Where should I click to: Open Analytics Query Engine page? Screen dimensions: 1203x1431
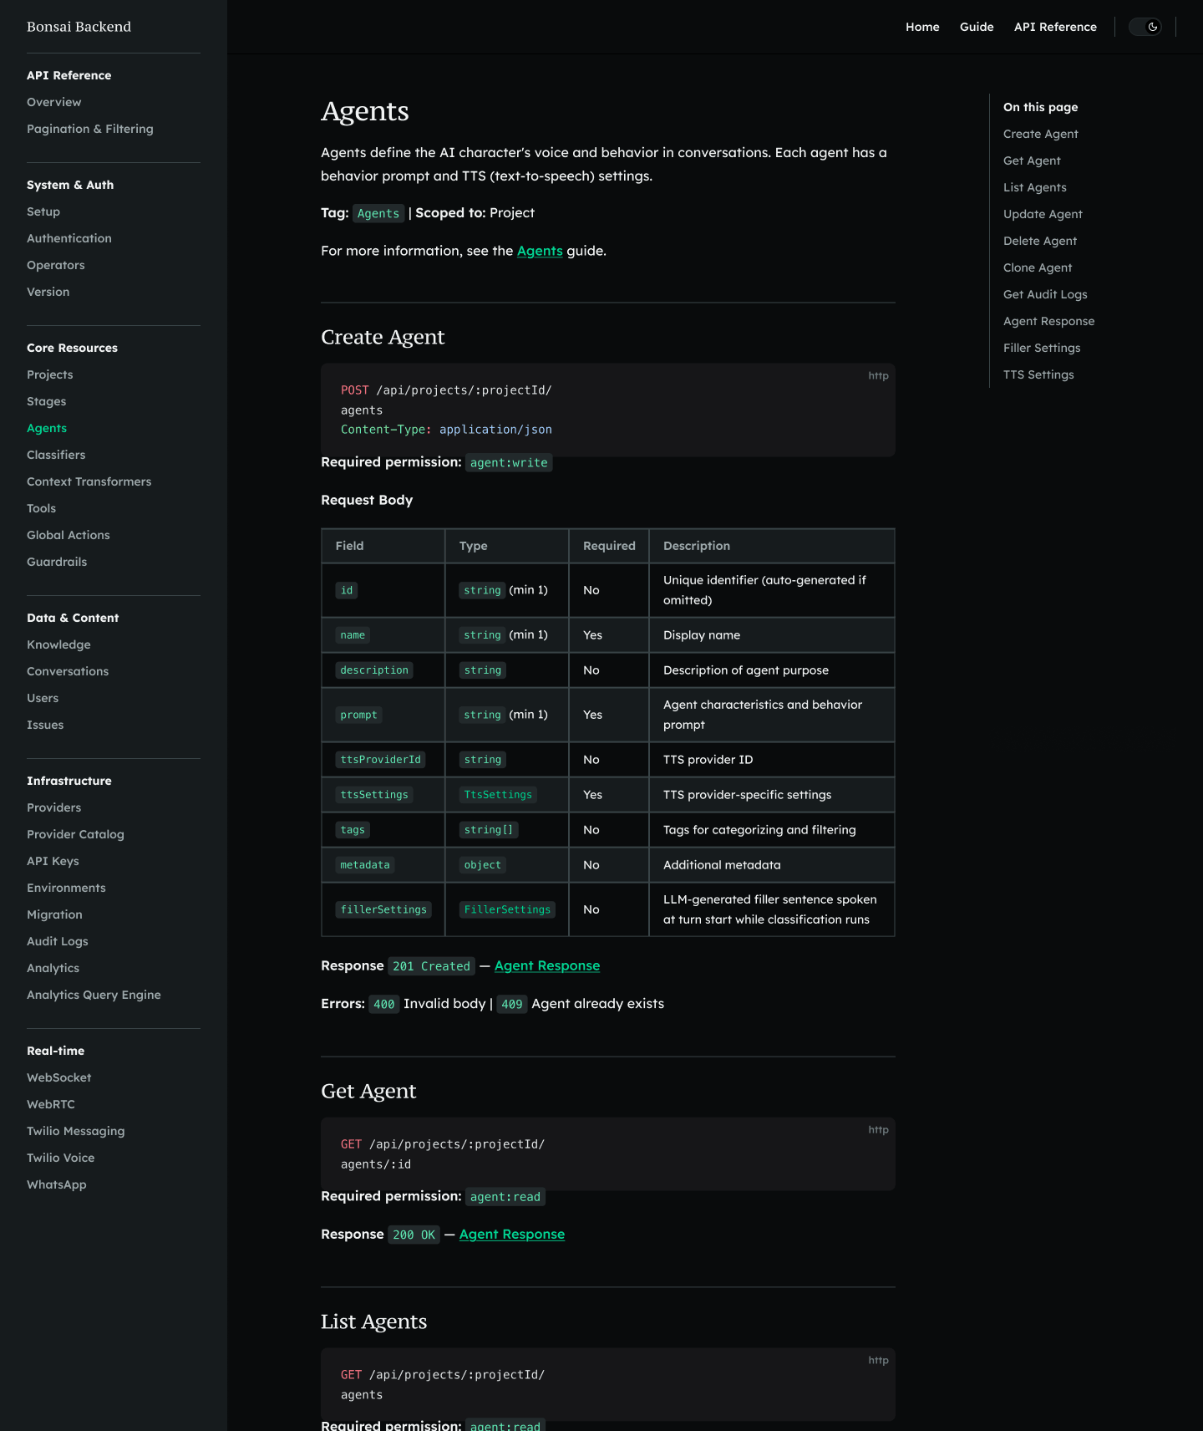click(94, 995)
